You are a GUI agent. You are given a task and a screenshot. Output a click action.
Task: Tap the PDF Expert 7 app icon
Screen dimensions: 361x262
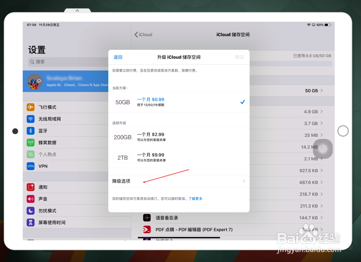(x=147, y=230)
